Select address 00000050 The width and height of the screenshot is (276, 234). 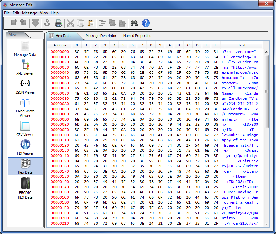(60, 78)
